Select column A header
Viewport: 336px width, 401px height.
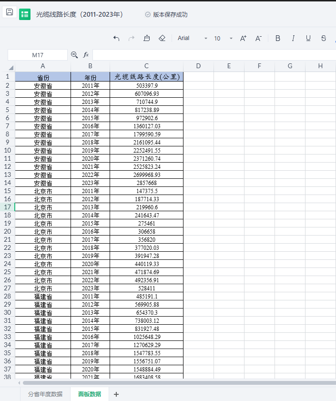(43, 66)
